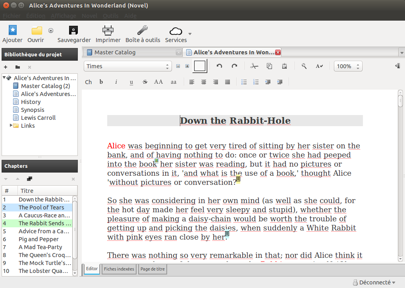Select chapter 7 A Mad Tea-Party
Image resolution: width=405 pixels, height=288 pixels.
[x=37, y=247]
